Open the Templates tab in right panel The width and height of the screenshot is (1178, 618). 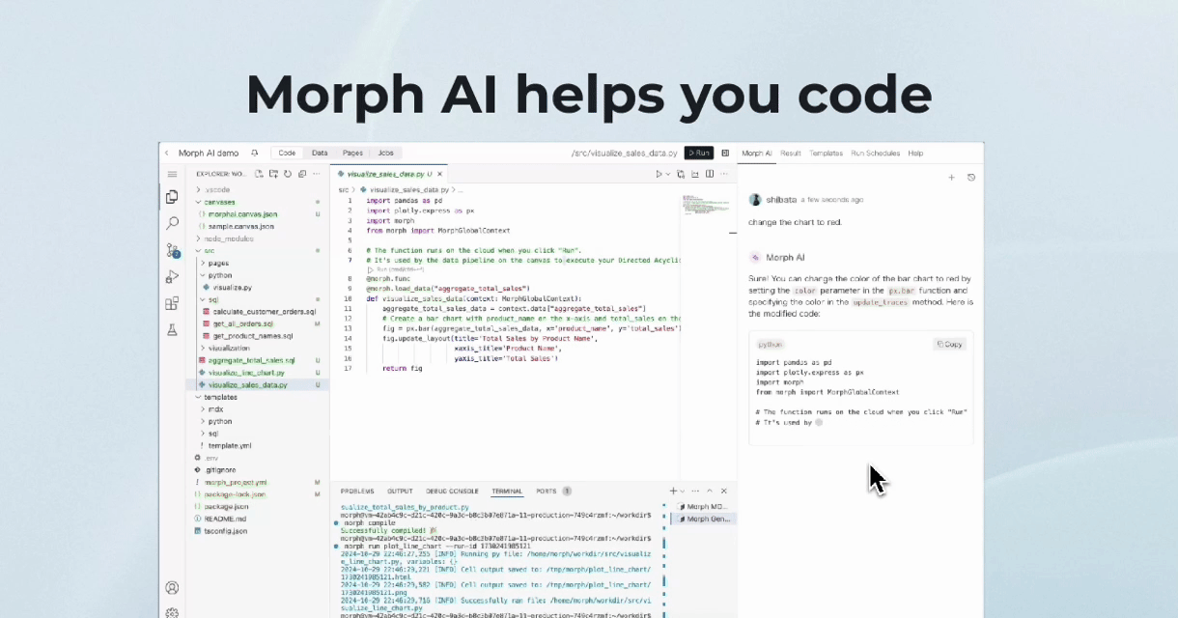click(x=826, y=153)
